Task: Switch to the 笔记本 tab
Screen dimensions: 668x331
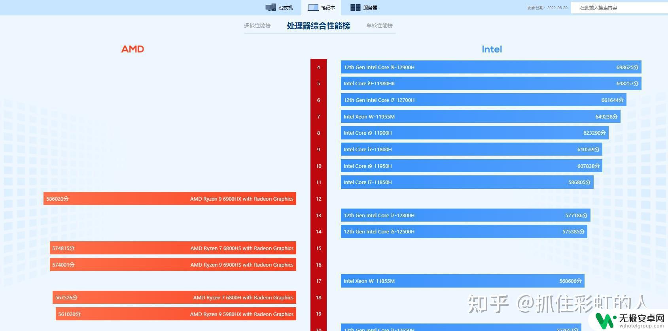Action: pos(322,8)
